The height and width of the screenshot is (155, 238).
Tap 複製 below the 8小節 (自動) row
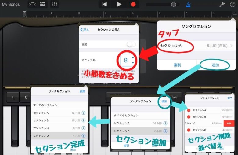[177, 65]
